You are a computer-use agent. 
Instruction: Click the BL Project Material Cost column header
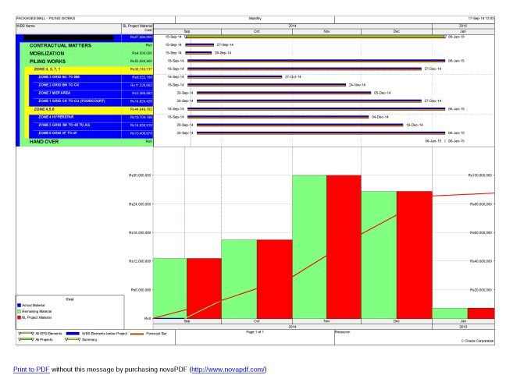tap(137, 29)
